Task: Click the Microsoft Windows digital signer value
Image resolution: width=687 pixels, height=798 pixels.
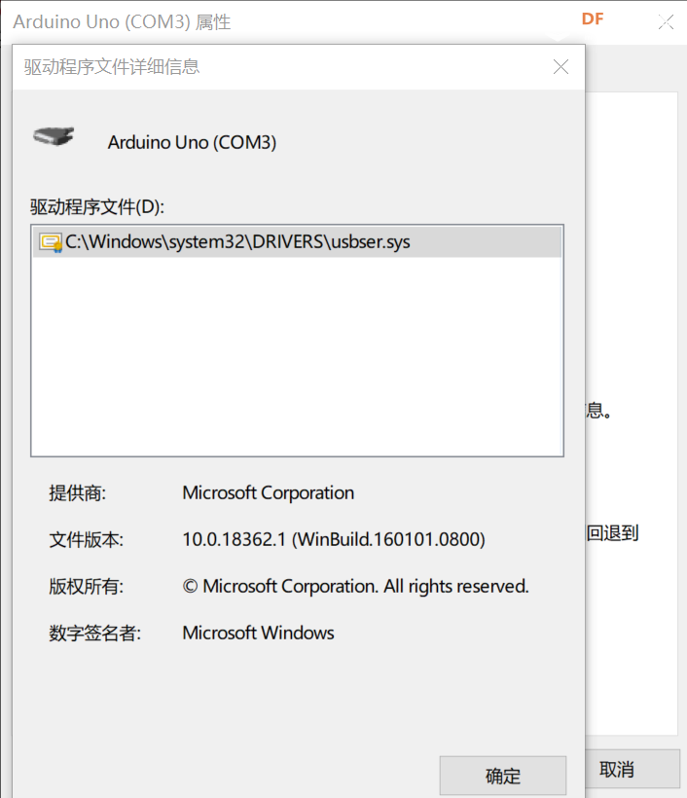Action: click(x=258, y=633)
